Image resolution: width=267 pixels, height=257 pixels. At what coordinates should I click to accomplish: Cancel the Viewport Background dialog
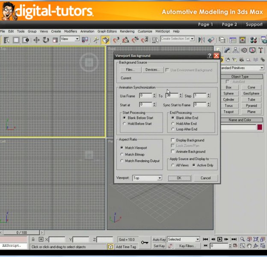[206, 178]
